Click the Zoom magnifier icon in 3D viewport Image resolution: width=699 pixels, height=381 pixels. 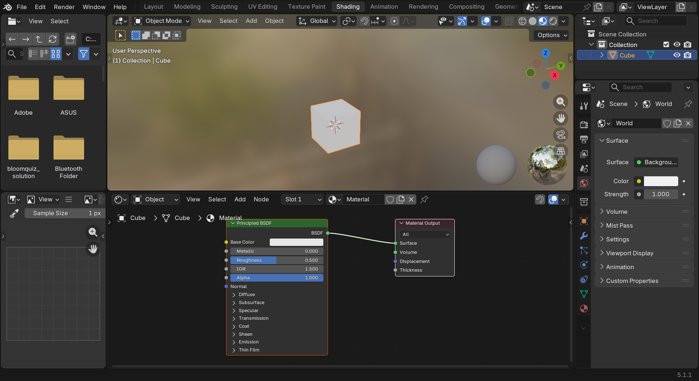tap(561, 102)
